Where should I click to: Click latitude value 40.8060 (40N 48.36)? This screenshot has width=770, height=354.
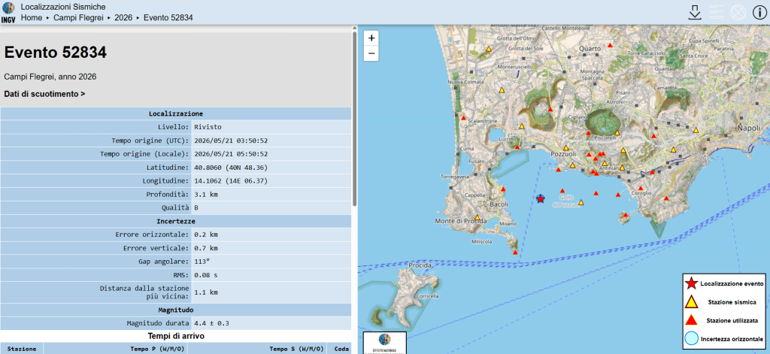[x=231, y=168]
